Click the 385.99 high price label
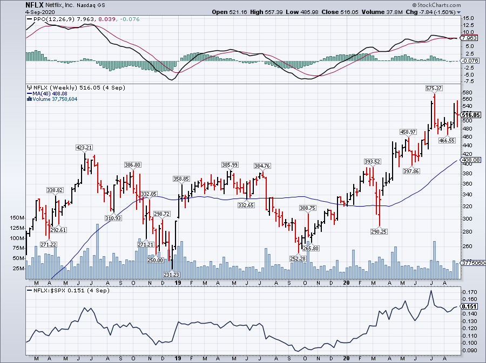The width and height of the screenshot is (486, 363). point(230,165)
